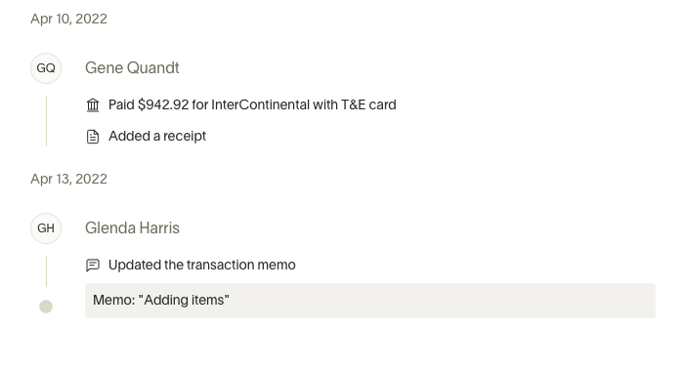
Task: Click the bank icon beside the payment entry
Action: 93,105
